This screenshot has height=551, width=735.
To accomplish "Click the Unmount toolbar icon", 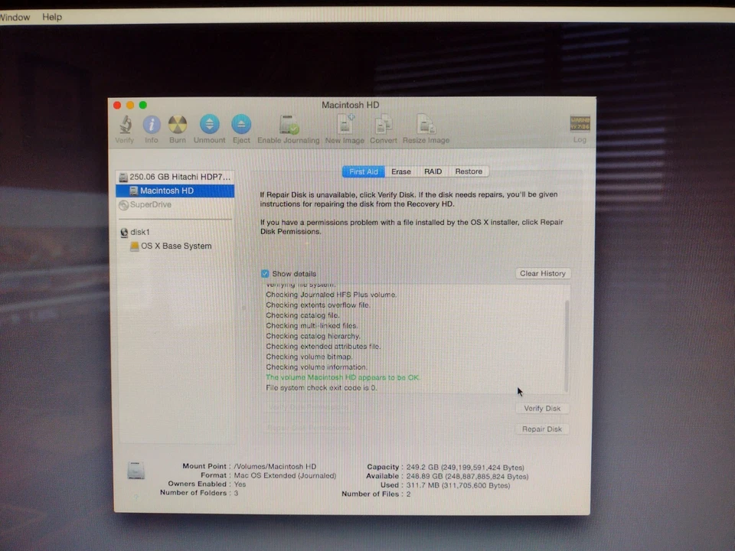I will pos(209,126).
